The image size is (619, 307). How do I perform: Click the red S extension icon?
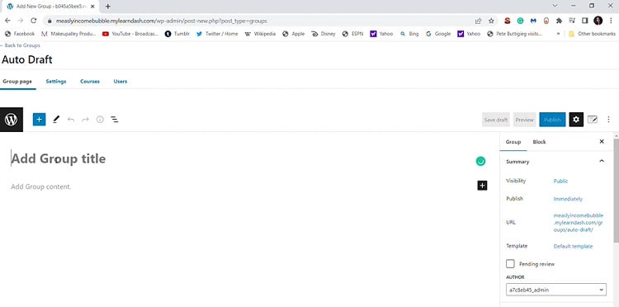[508, 21]
